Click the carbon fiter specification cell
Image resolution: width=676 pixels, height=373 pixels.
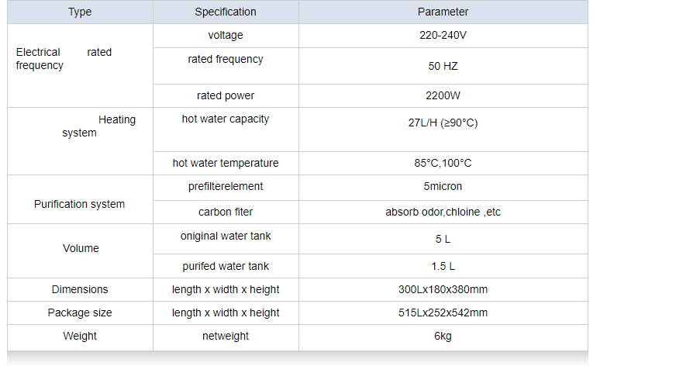226,212
